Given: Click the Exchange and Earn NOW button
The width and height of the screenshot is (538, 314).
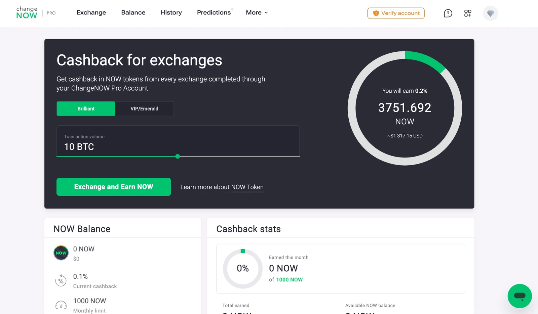Looking at the screenshot, I should point(114,187).
